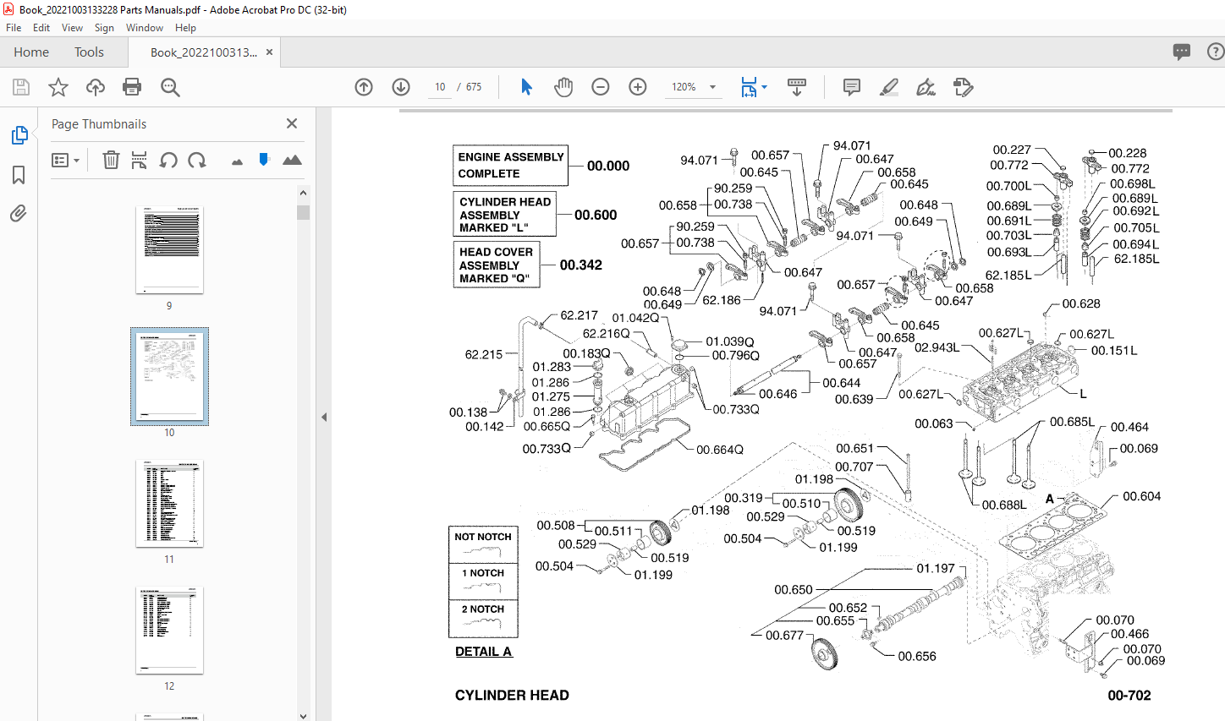This screenshot has height=721, width=1225.
Task: Open the Bookmarks sidebar panel
Action: [19, 175]
